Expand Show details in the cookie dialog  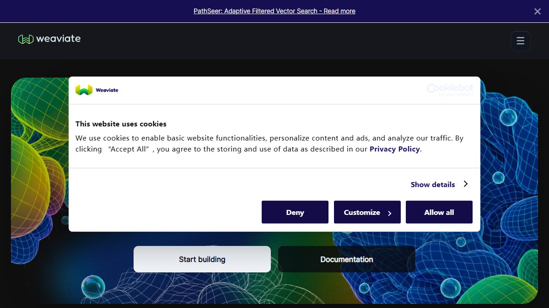pos(439,184)
